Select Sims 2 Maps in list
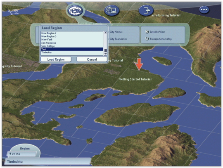The width and height of the screenshot is (223, 168). 72,46
